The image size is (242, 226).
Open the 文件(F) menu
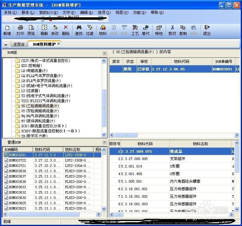(x=69, y=13)
